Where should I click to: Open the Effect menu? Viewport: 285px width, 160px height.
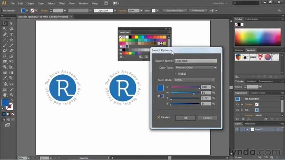coord(62,3)
